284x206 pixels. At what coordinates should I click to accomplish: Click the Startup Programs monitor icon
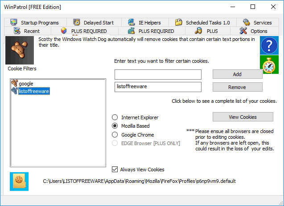(x=13, y=22)
